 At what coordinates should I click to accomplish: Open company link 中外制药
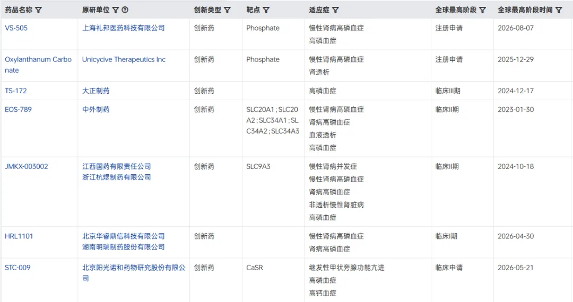tap(95, 110)
